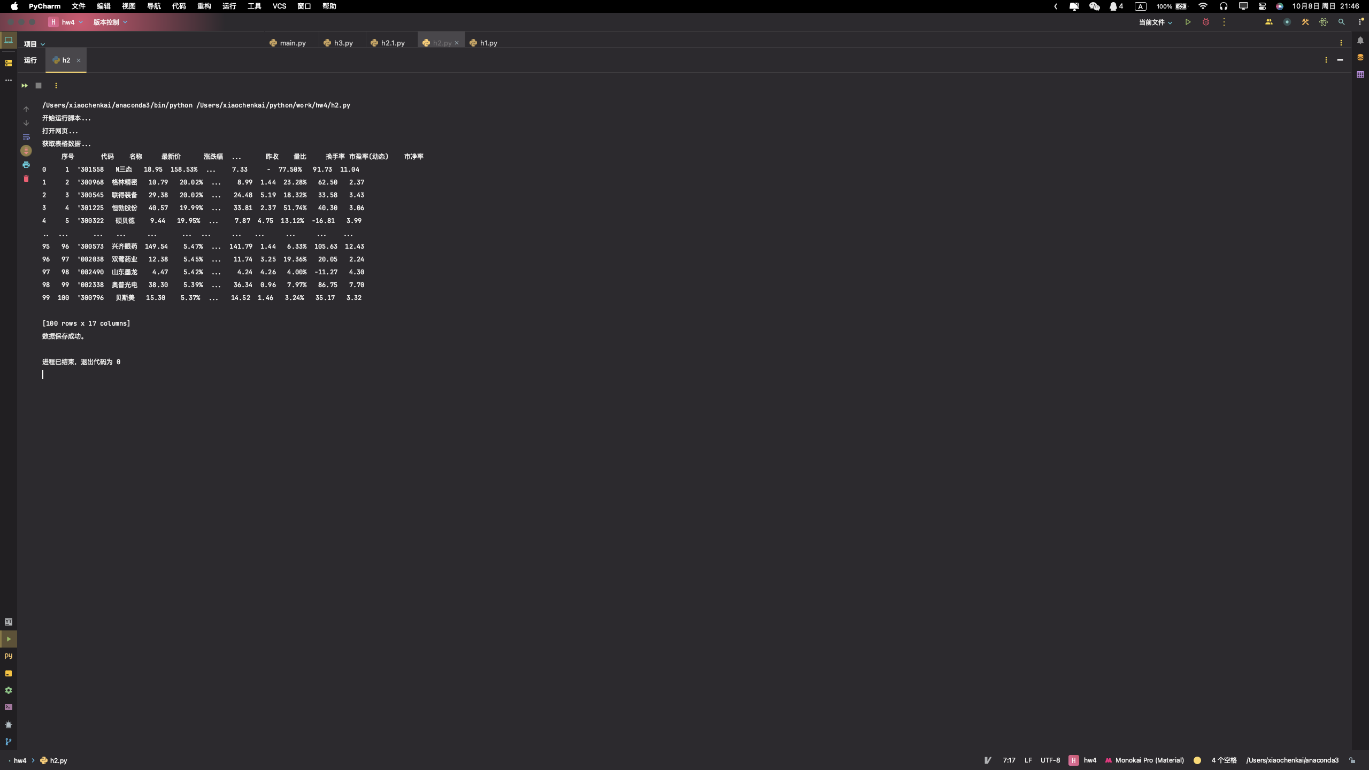Viewport: 1369px width, 770px height.
Task: Open the Terminal tool window
Action: click(9, 707)
